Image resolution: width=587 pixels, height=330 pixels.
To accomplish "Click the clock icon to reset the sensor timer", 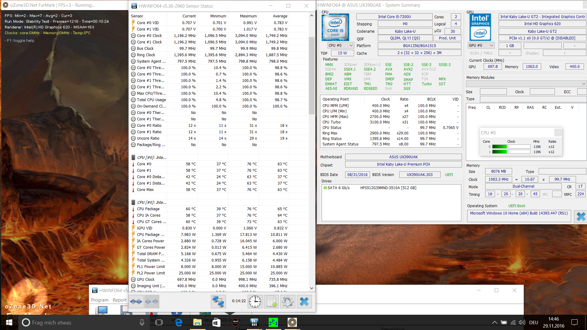I will tap(255, 302).
